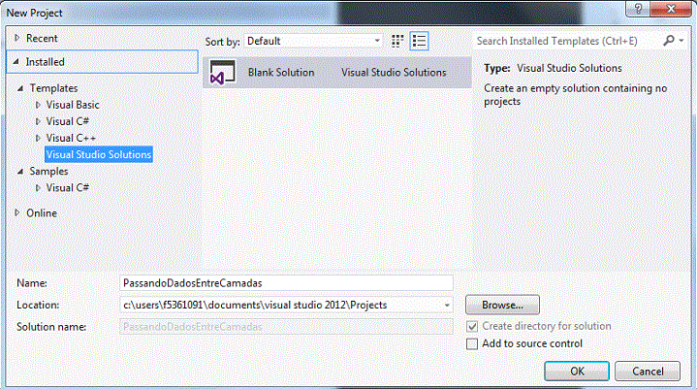Open the Location path dropdown arrow

447,305
